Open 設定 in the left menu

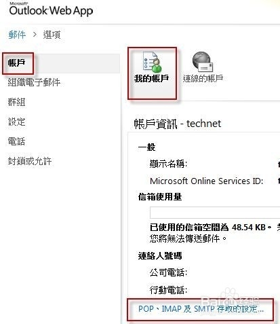point(16,122)
